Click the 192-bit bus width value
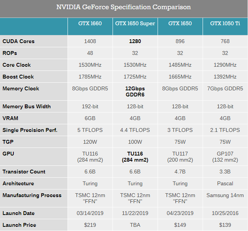Image resolution: width=248 pixels, height=231 pixels. pos(90,106)
